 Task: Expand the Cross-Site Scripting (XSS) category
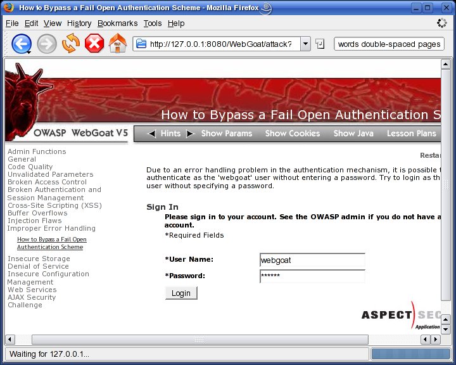54,205
